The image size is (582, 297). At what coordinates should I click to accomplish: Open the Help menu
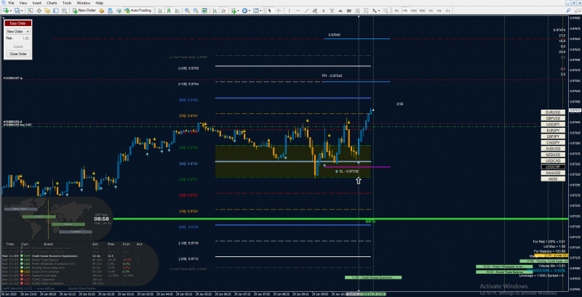pos(100,3)
